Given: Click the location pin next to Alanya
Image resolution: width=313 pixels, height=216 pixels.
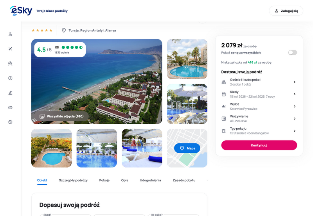Looking at the screenshot, I should coord(64,30).
